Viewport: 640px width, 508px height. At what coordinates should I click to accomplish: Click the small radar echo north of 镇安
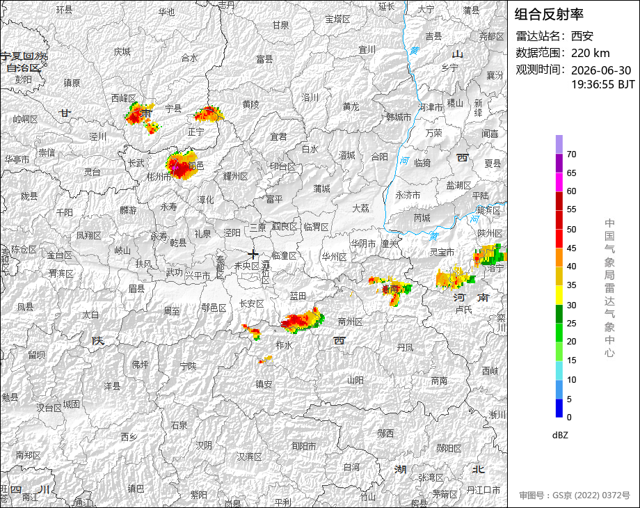(x=266, y=359)
